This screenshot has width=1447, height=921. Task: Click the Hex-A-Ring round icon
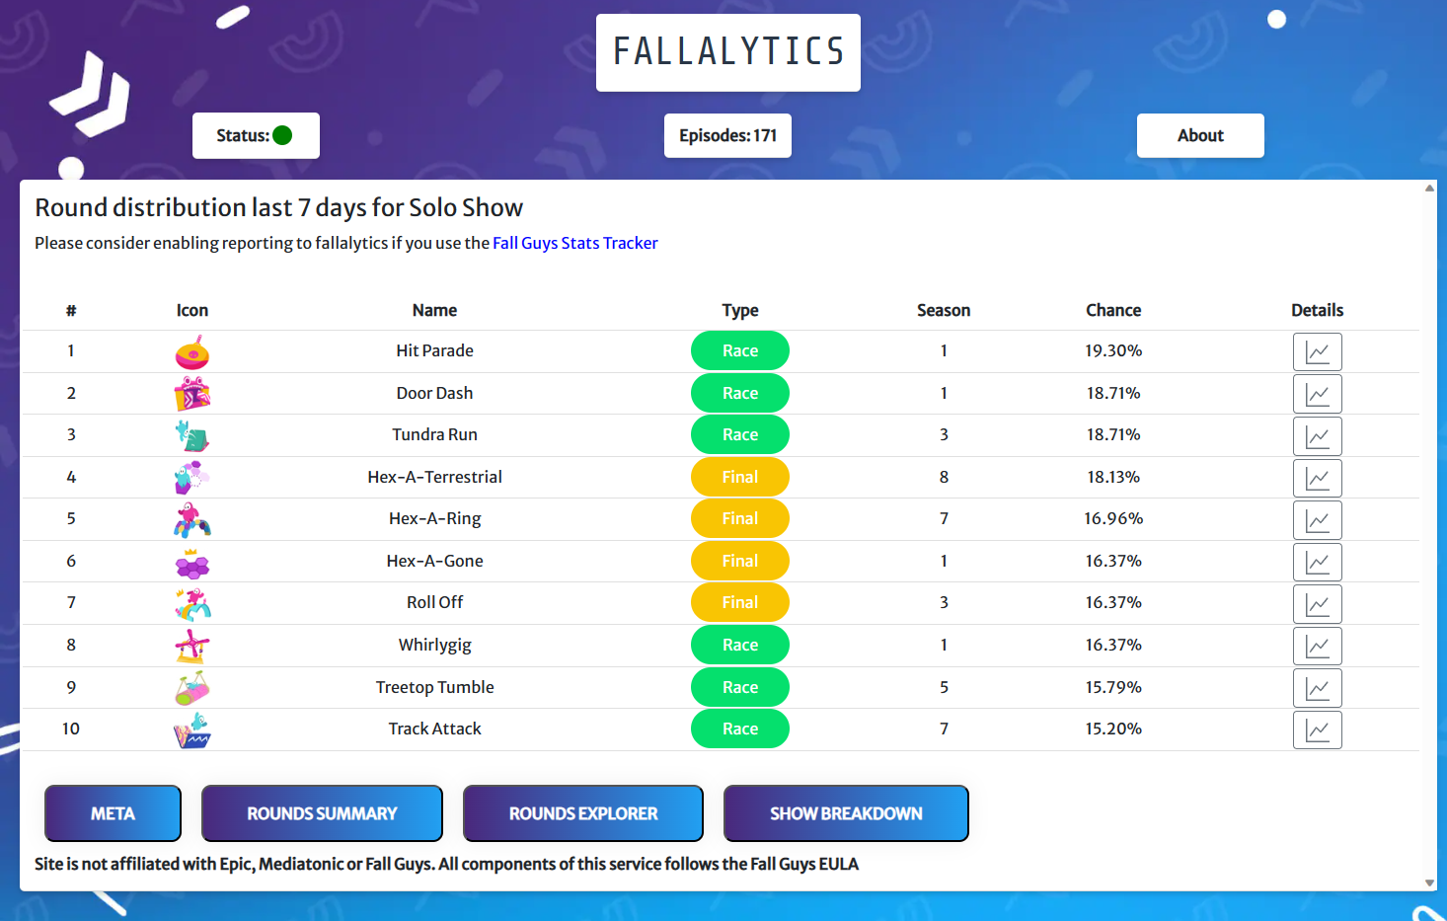(x=192, y=519)
